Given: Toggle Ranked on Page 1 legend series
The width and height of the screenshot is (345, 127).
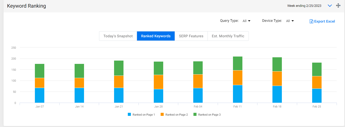Looking at the screenshot, I should pos(141,115).
